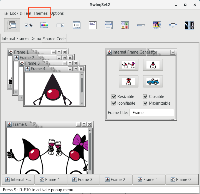Switch to the Source Code tab
This screenshot has height=194, width=200.
[x=54, y=39]
